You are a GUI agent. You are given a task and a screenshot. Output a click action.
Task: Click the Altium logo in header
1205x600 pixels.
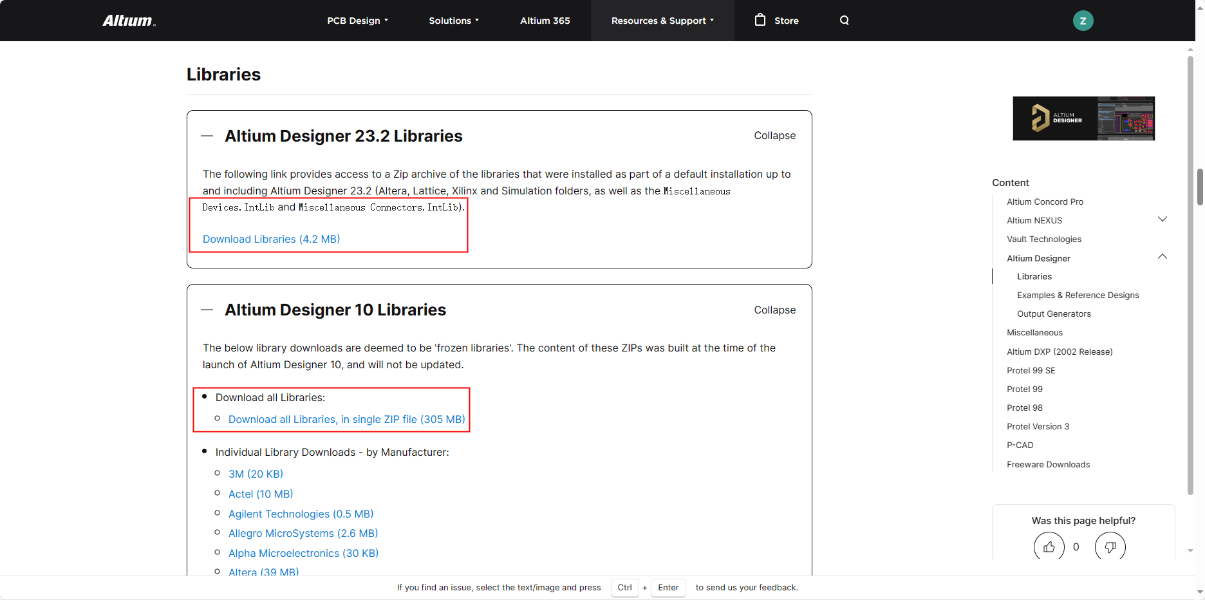[x=129, y=21]
